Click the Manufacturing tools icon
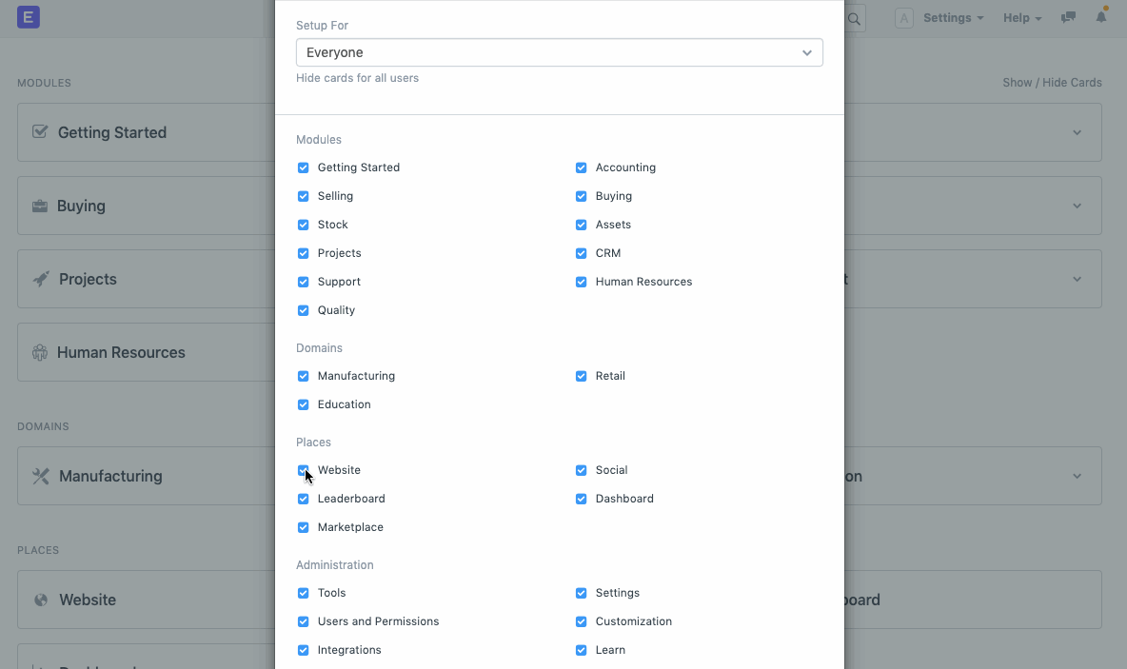Viewport: 1127px width, 669px height. click(40, 476)
